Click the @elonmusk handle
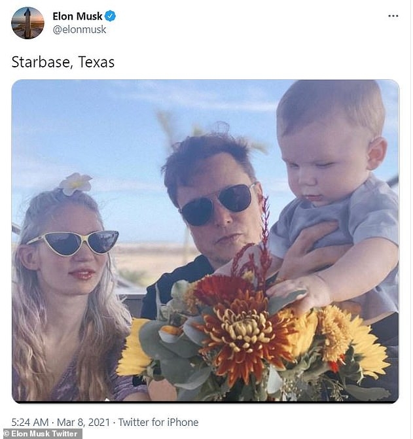The width and height of the screenshot is (413, 439). coord(79,29)
